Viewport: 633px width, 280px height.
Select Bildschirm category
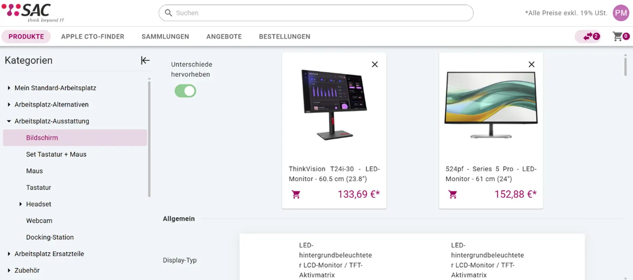click(x=75, y=138)
